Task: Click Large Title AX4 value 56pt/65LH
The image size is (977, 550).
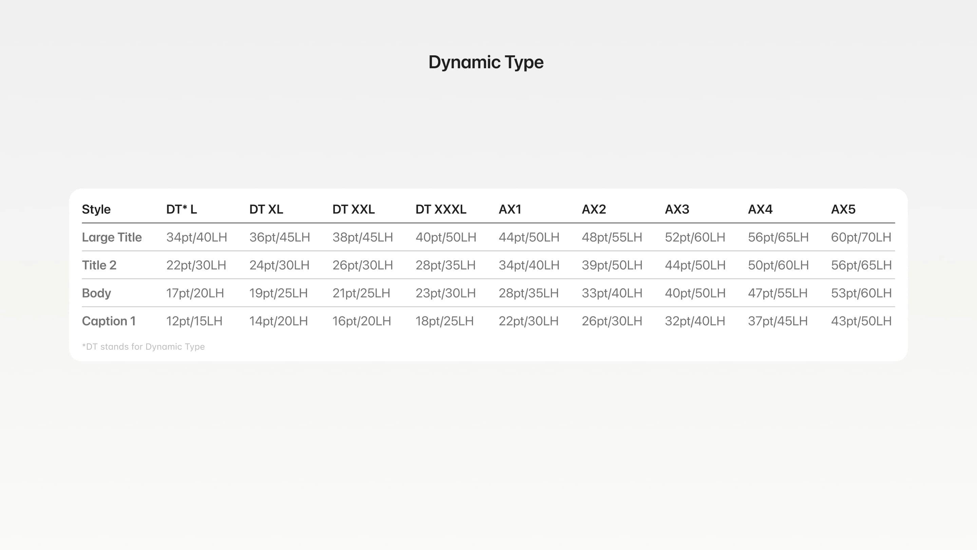Action: pos(778,237)
